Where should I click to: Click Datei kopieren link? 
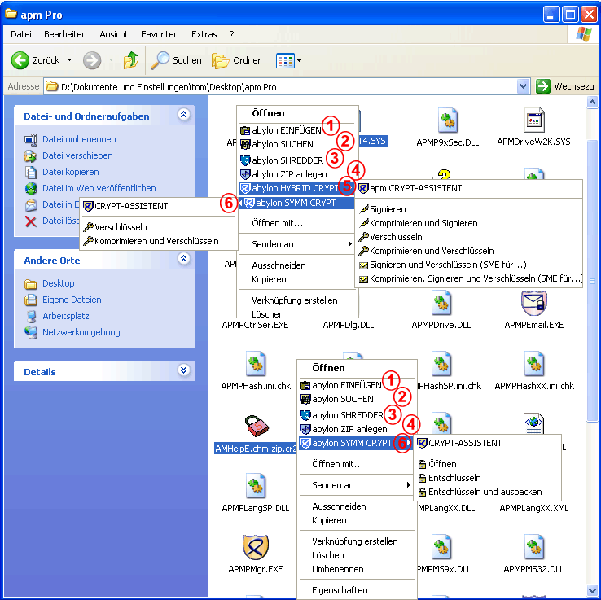pyautogui.click(x=71, y=172)
